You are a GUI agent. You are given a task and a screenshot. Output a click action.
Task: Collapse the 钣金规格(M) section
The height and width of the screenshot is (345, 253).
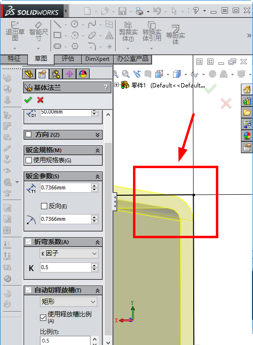(x=98, y=150)
